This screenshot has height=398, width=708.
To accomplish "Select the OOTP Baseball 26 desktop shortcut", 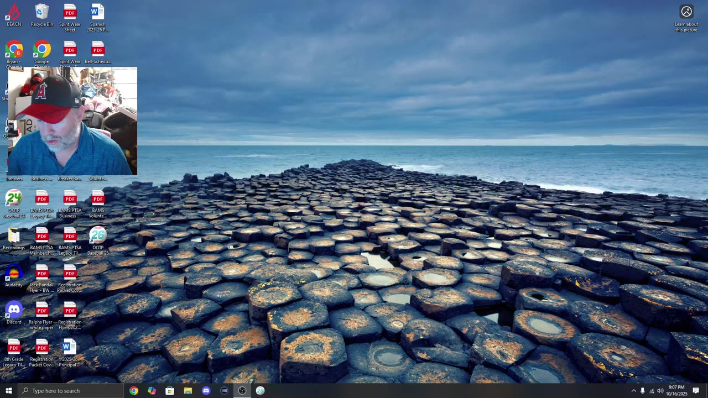I will pos(98,242).
